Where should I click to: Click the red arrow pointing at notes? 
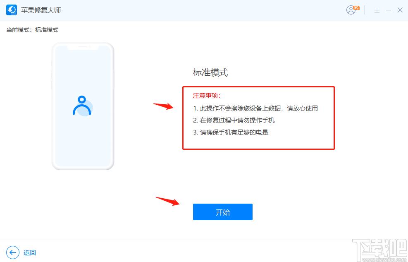click(x=163, y=106)
